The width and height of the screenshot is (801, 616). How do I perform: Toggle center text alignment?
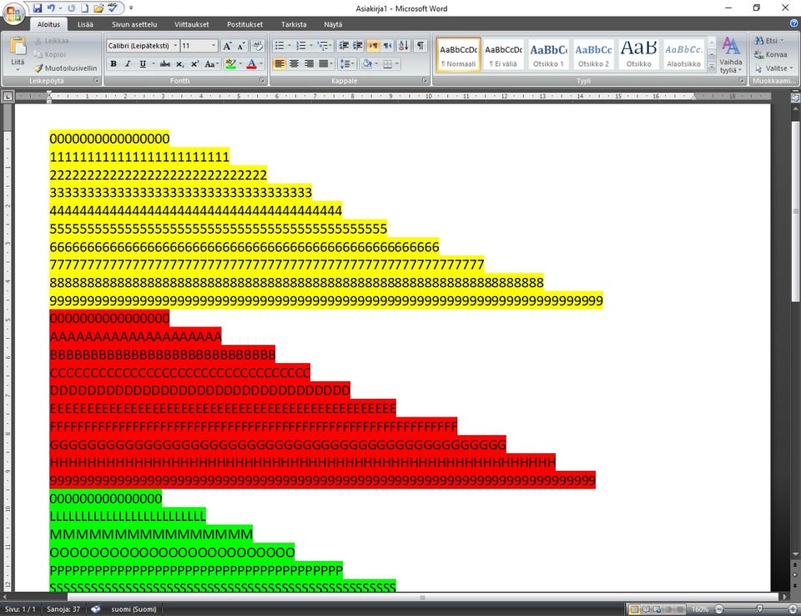click(x=295, y=64)
